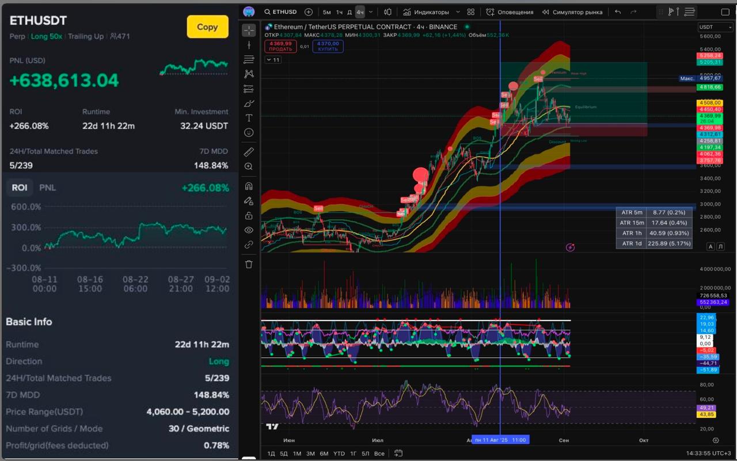This screenshot has width=737, height=461.
Task: Click the Long 50x label
Action: 47,36
